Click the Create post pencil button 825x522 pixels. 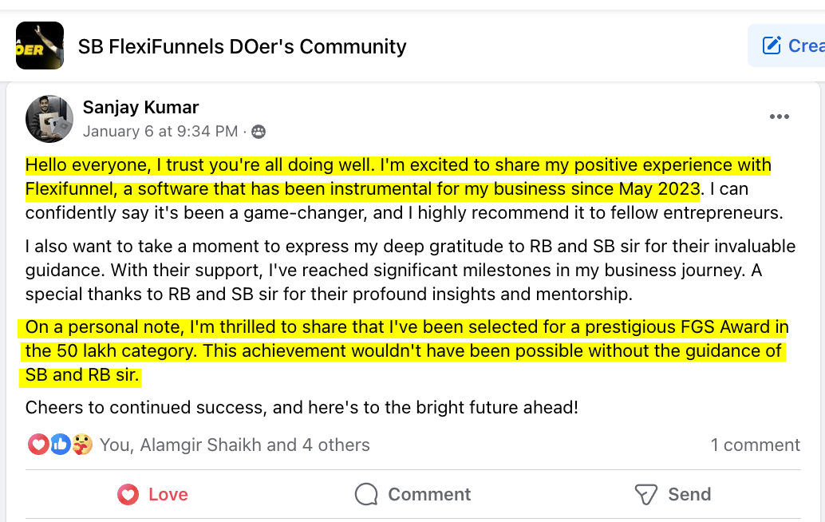click(787, 45)
